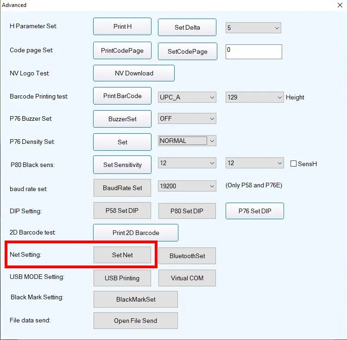Open the H parameter delta dropdown showing 5
Screen dimensions: 347x340
pyautogui.click(x=253, y=28)
